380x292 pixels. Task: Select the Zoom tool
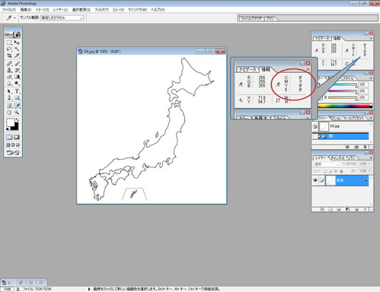(17, 113)
